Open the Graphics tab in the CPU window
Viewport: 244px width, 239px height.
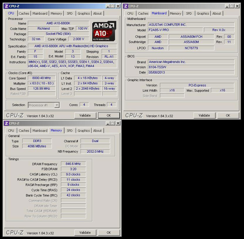coord(84,13)
